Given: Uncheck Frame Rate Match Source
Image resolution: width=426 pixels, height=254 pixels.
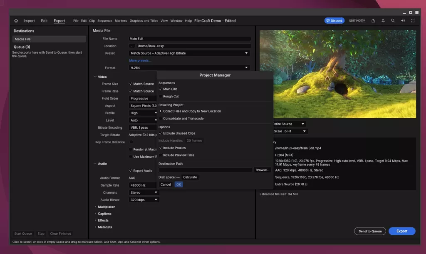Looking at the screenshot, I should [x=130, y=91].
